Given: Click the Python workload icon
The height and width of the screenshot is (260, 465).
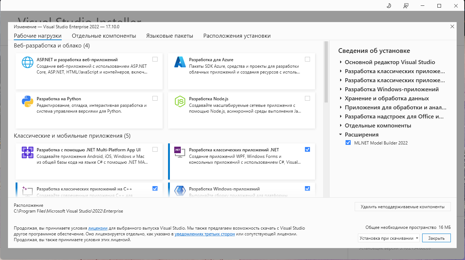Looking at the screenshot, I should 28,101.
